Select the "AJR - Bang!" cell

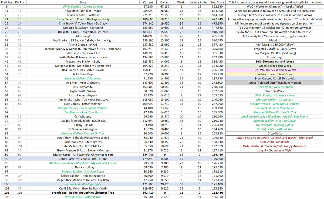[x=83, y=36]
